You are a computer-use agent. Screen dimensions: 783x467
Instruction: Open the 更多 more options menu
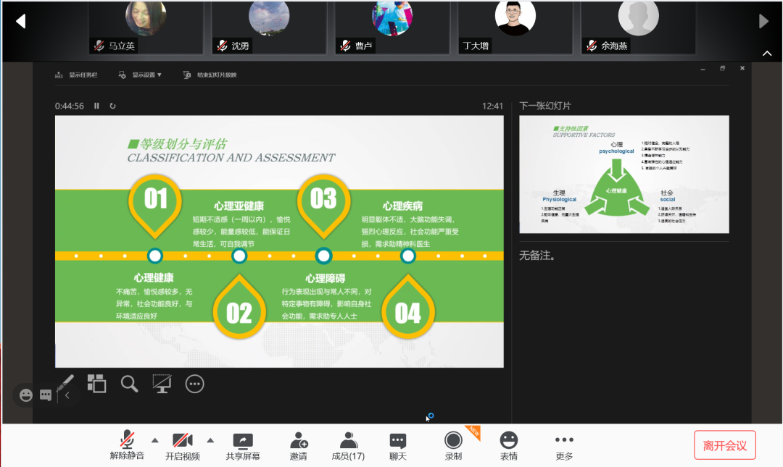pos(564,440)
